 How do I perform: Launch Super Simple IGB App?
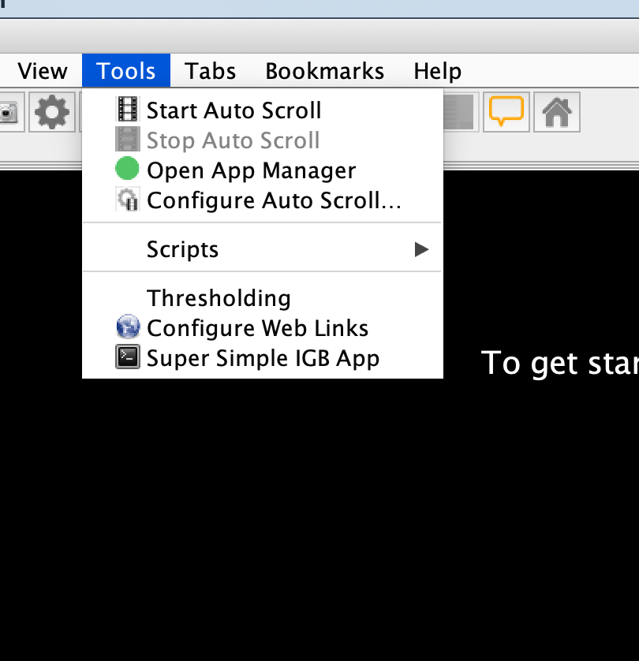click(x=263, y=358)
